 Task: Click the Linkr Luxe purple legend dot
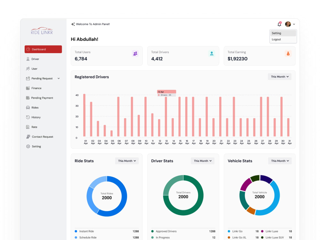(262, 231)
